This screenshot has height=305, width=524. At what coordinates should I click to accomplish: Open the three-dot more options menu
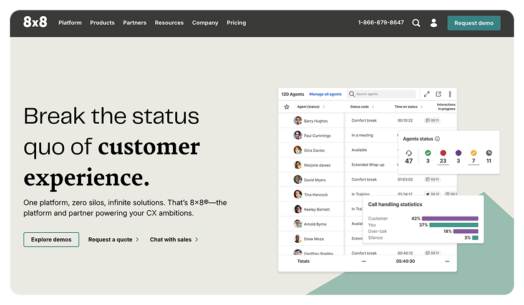point(450,94)
